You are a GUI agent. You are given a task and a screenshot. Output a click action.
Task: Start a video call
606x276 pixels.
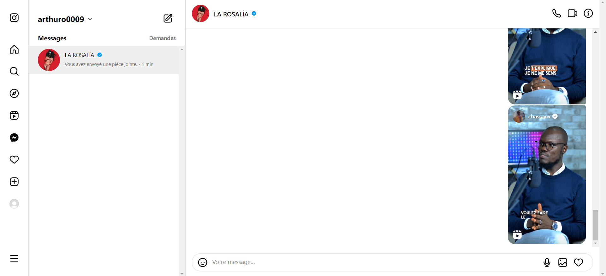pos(572,14)
